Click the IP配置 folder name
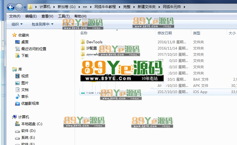 [x=92, y=48]
